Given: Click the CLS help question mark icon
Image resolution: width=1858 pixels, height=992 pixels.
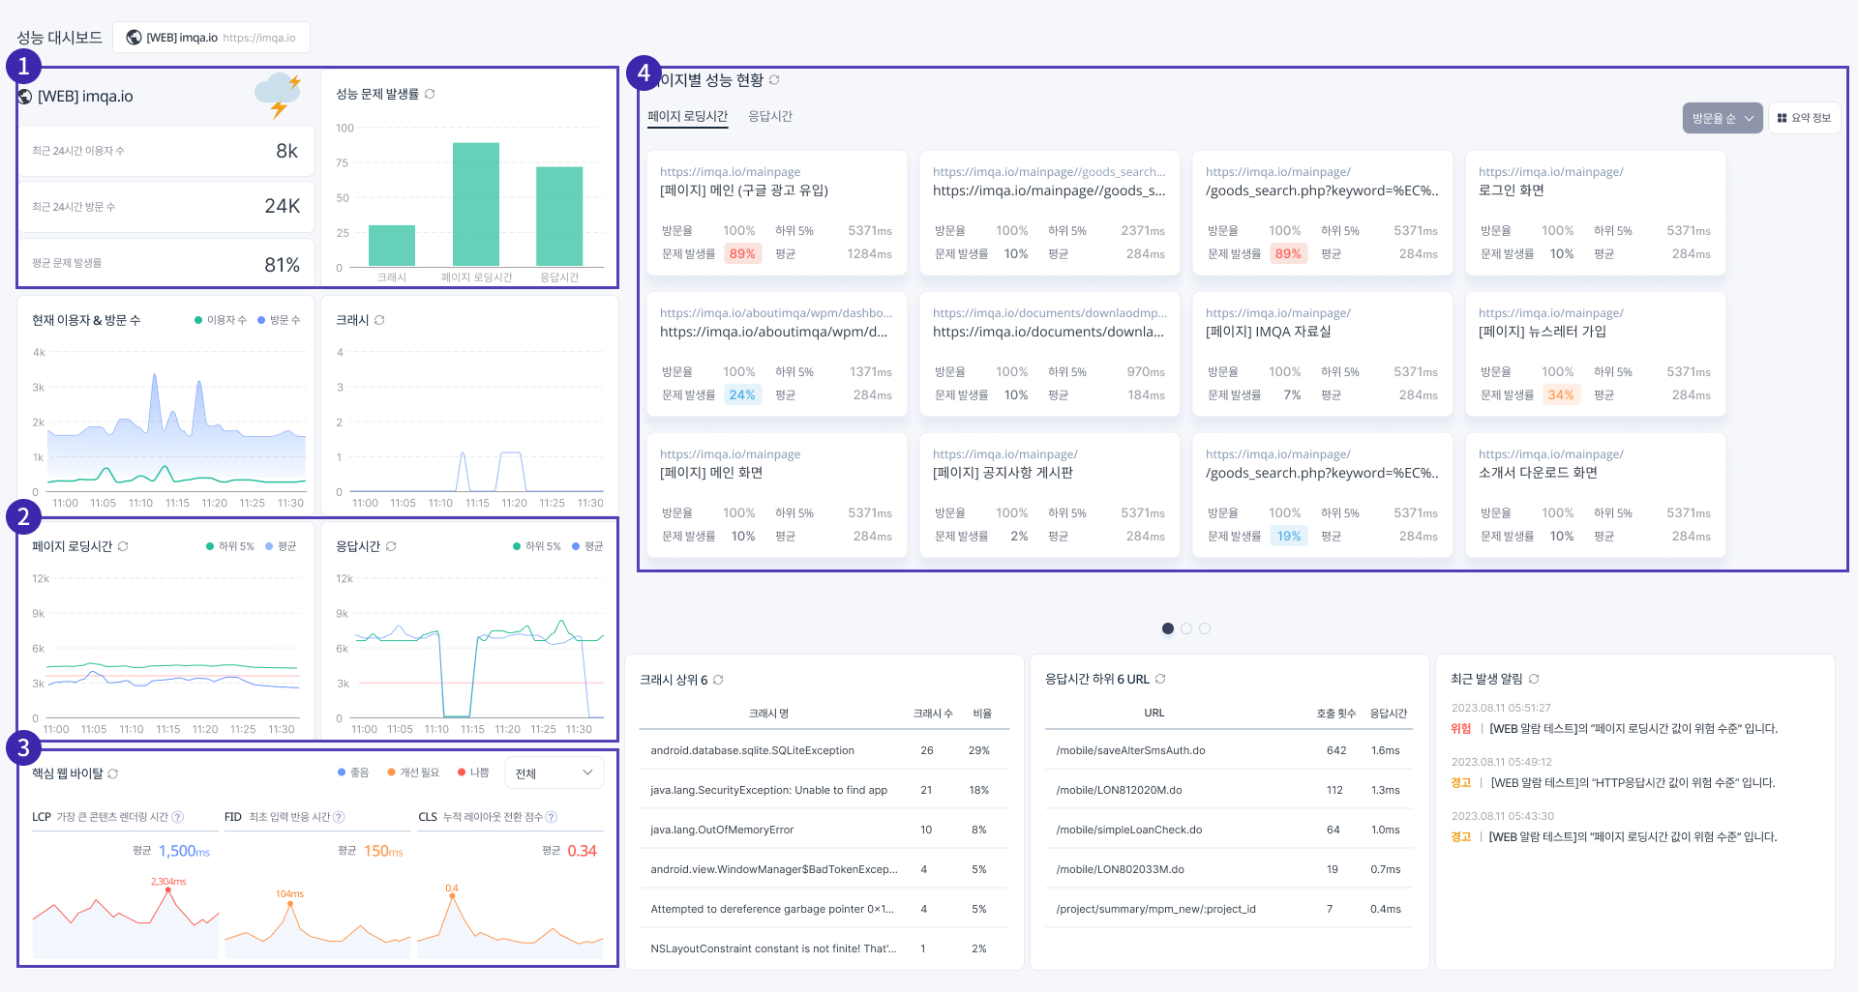Looking at the screenshot, I should tap(552, 817).
